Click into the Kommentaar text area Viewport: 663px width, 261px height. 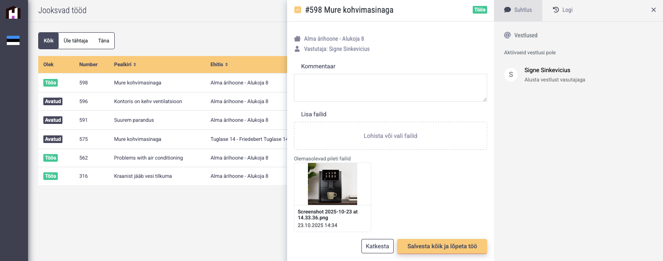(390, 88)
